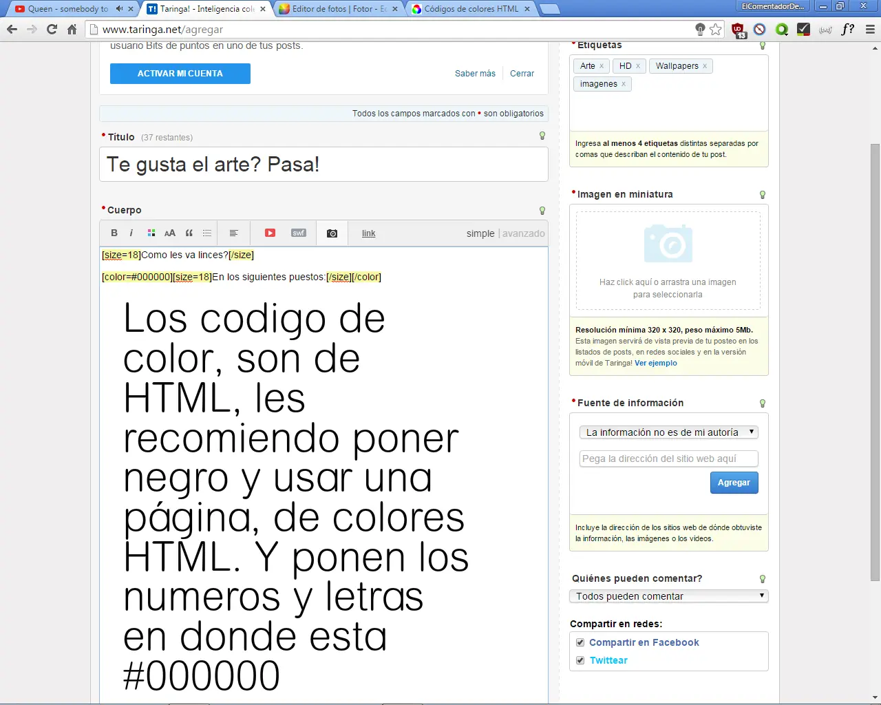The height and width of the screenshot is (705, 881).
Task: Show help hint for Quiénes pueden comentar
Action: [763, 579]
